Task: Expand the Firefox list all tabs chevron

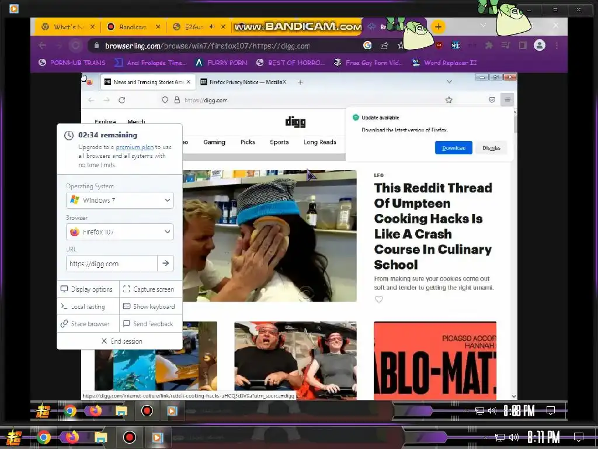Action: tap(449, 82)
